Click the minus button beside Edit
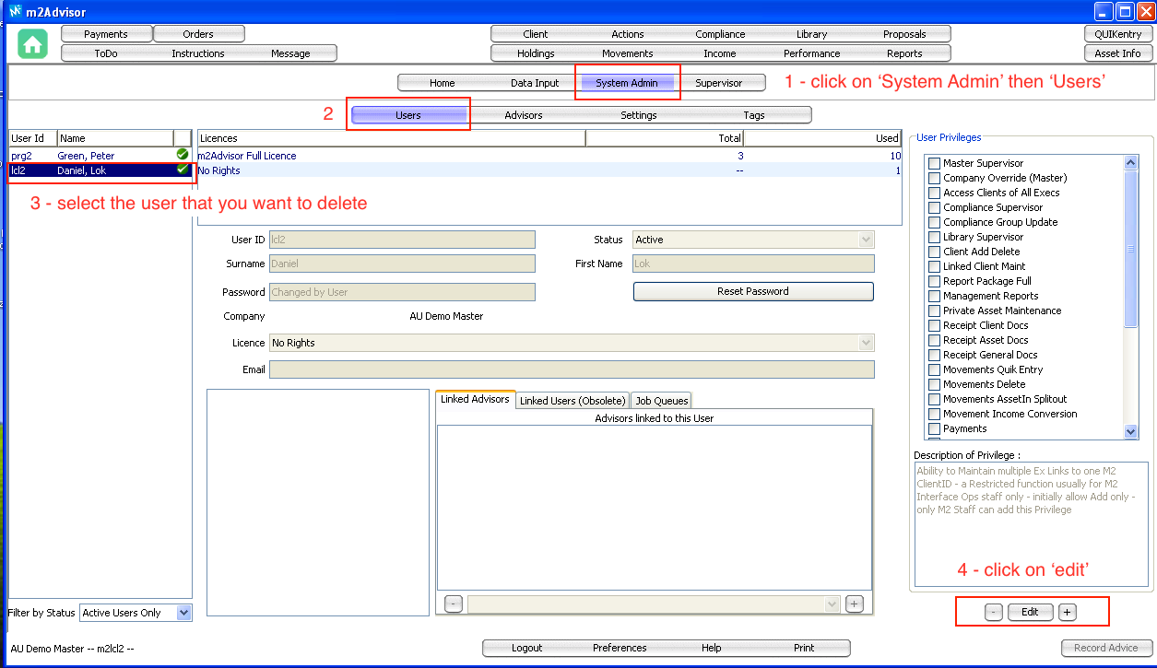 tap(993, 612)
